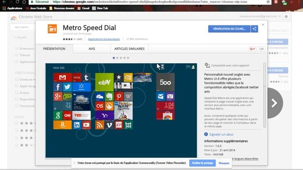Go to the next screenshot with the arrow
Screen dimensions: 303x170
(x=275, y=103)
